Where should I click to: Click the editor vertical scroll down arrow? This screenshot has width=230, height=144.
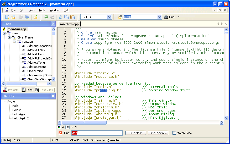(226, 118)
